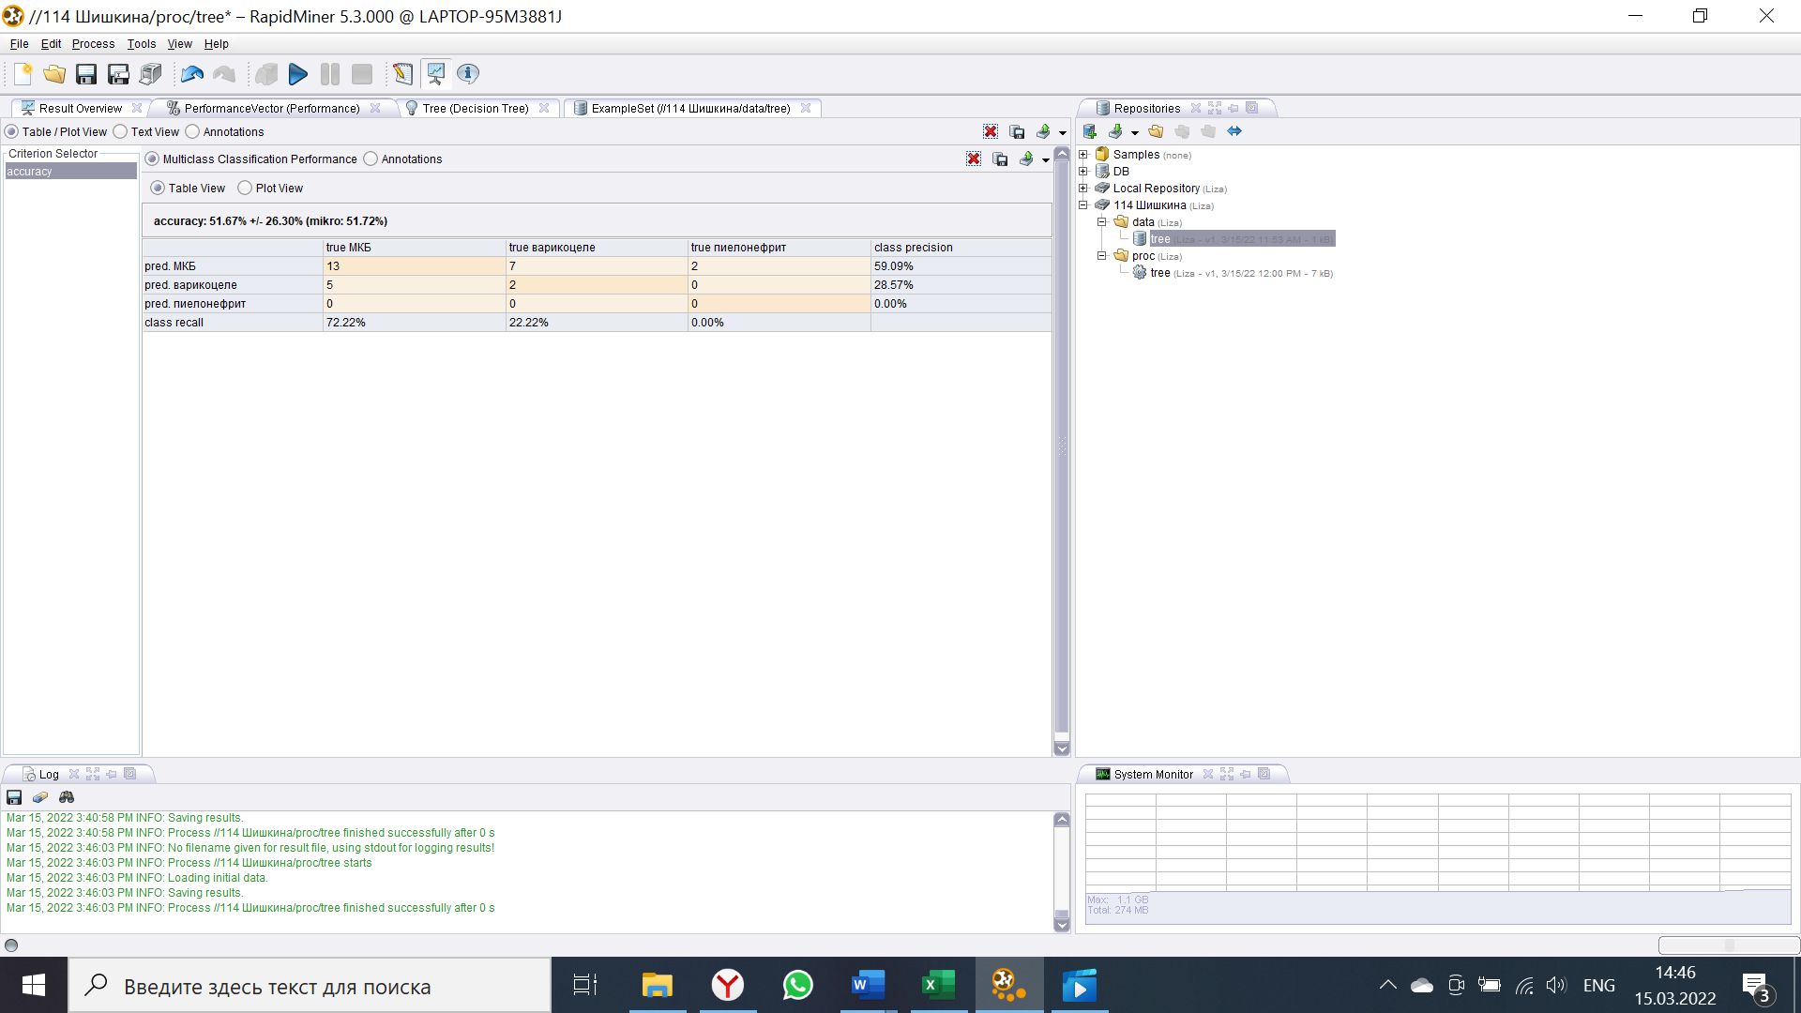1801x1013 pixels.
Task: Open a process with the folder icon
Action: click(54, 74)
